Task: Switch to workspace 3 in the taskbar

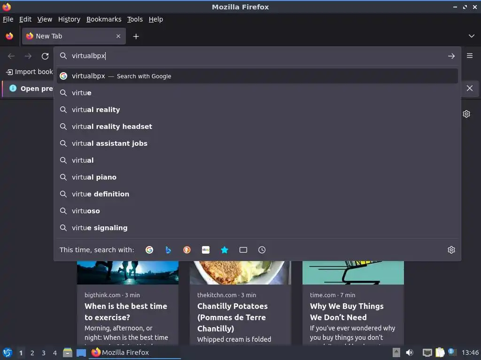Action: [x=44, y=353]
